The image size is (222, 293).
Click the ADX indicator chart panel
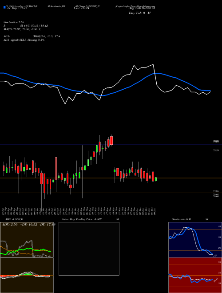[x=27, y=240]
